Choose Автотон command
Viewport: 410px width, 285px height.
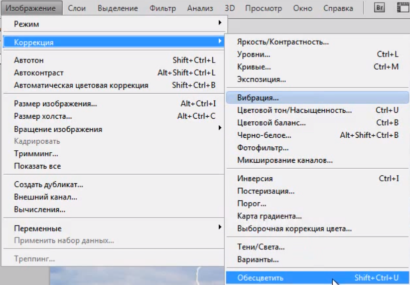(114, 60)
